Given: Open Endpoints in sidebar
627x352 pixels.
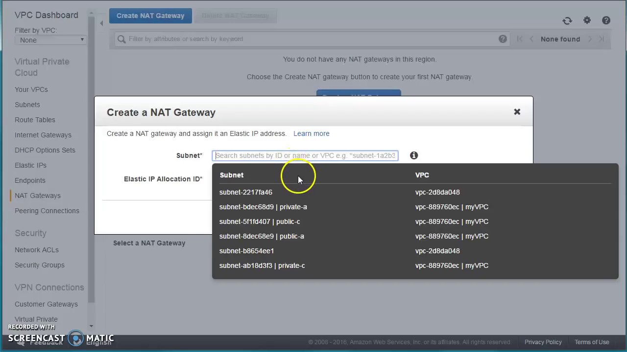Looking at the screenshot, I should [x=30, y=180].
